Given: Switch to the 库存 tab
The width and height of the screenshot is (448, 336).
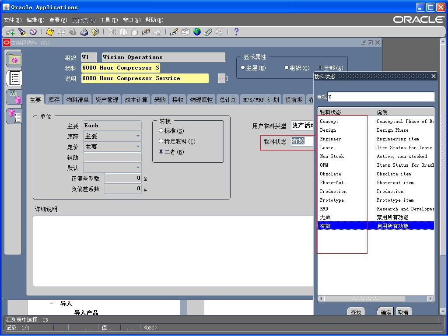Looking at the screenshot, I should [54, 100].
